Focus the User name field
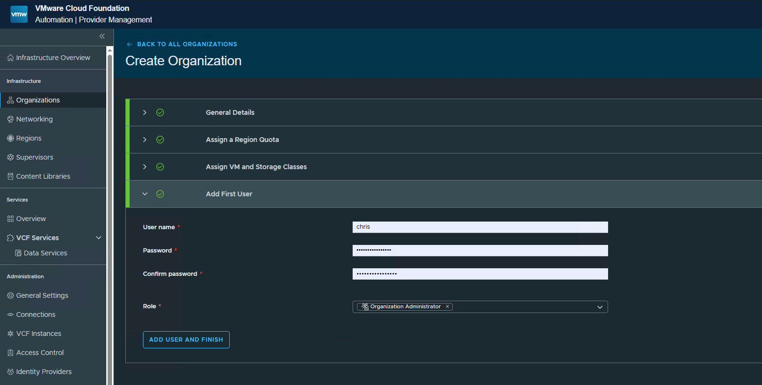This screenshot has height=385, width=762. [x=480, y=227]
